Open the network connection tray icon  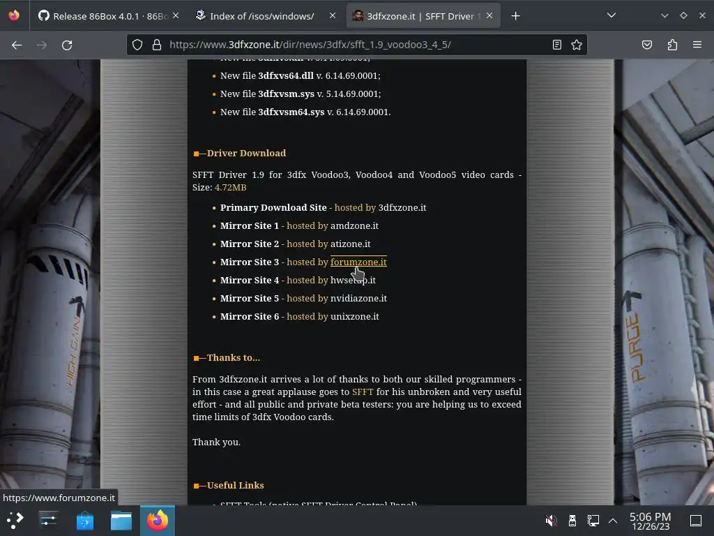[x=593, y=520]
